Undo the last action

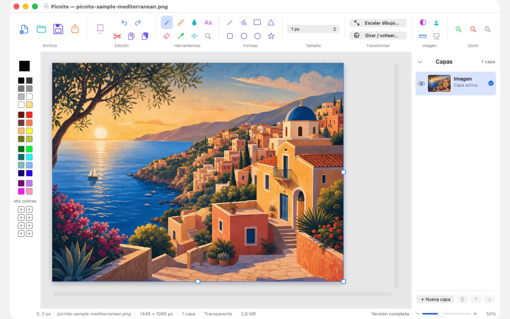(124, 23)
